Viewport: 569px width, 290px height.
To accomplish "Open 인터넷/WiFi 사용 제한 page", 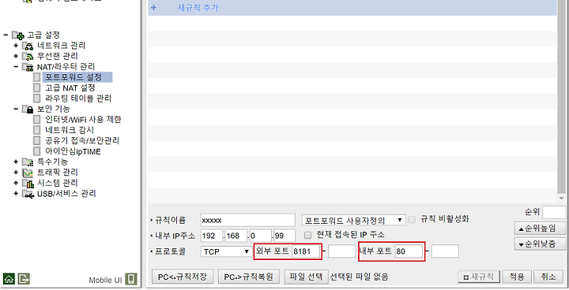I will (83, 120).
